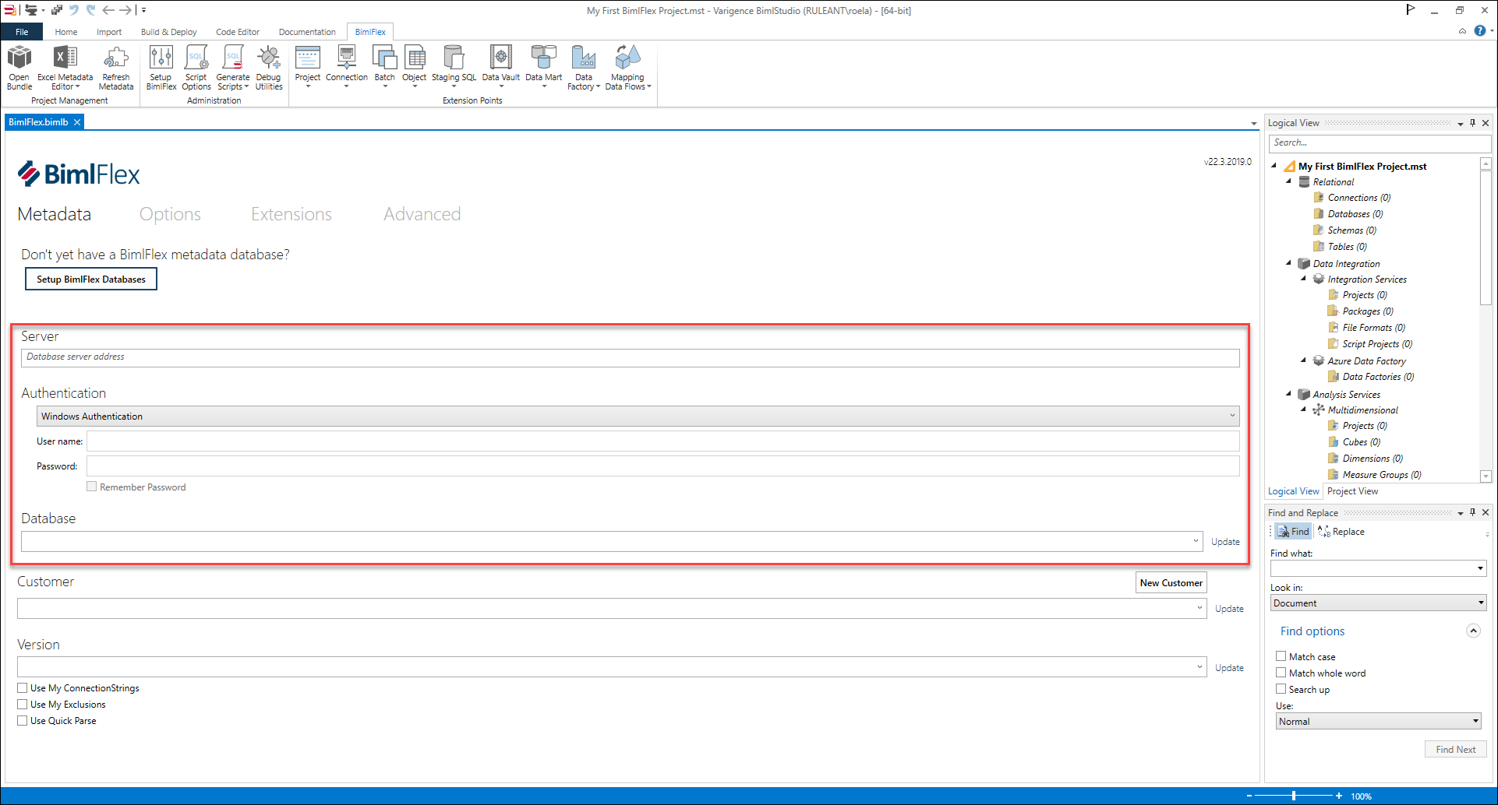Collapse the Integration Services tree node
Screen dimensions: 1498x805
pyautogui.click(x=1303, y=279)
